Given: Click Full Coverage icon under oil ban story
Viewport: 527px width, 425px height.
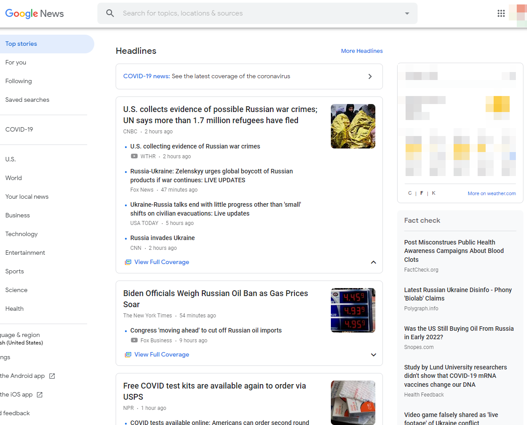Looking at the screenshot, I should click(x=128, y=354).
